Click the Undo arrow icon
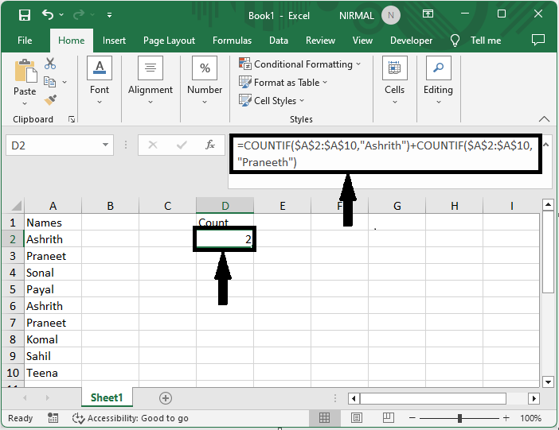 coord(48,14)
